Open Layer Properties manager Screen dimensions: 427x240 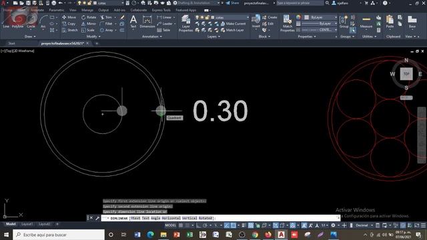point(185,23)
